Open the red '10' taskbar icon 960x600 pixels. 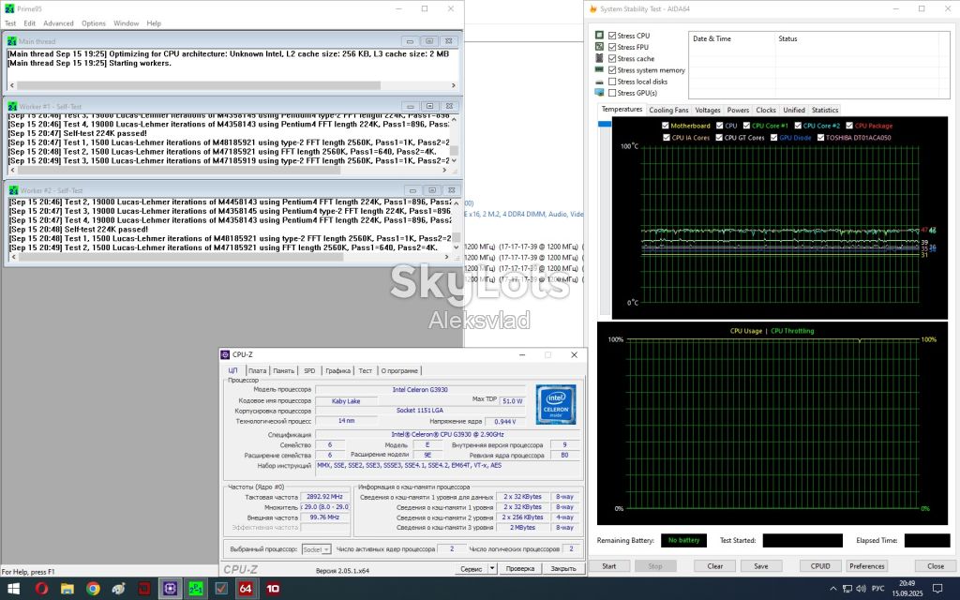click(273, 589)
